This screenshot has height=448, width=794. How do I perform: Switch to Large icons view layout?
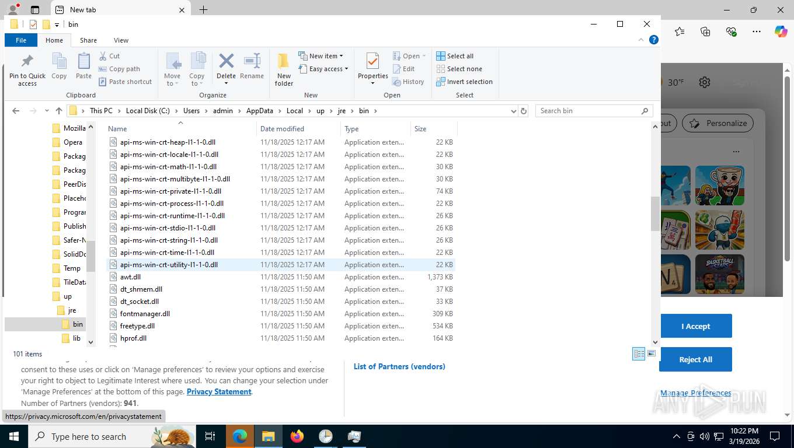652,353
